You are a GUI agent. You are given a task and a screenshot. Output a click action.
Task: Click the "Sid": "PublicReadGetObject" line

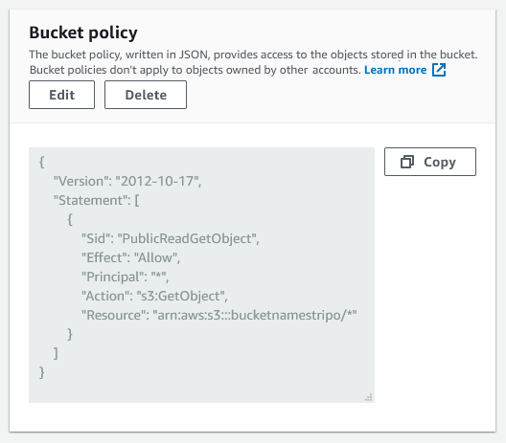pyautogui.click(x=171, y=239)
